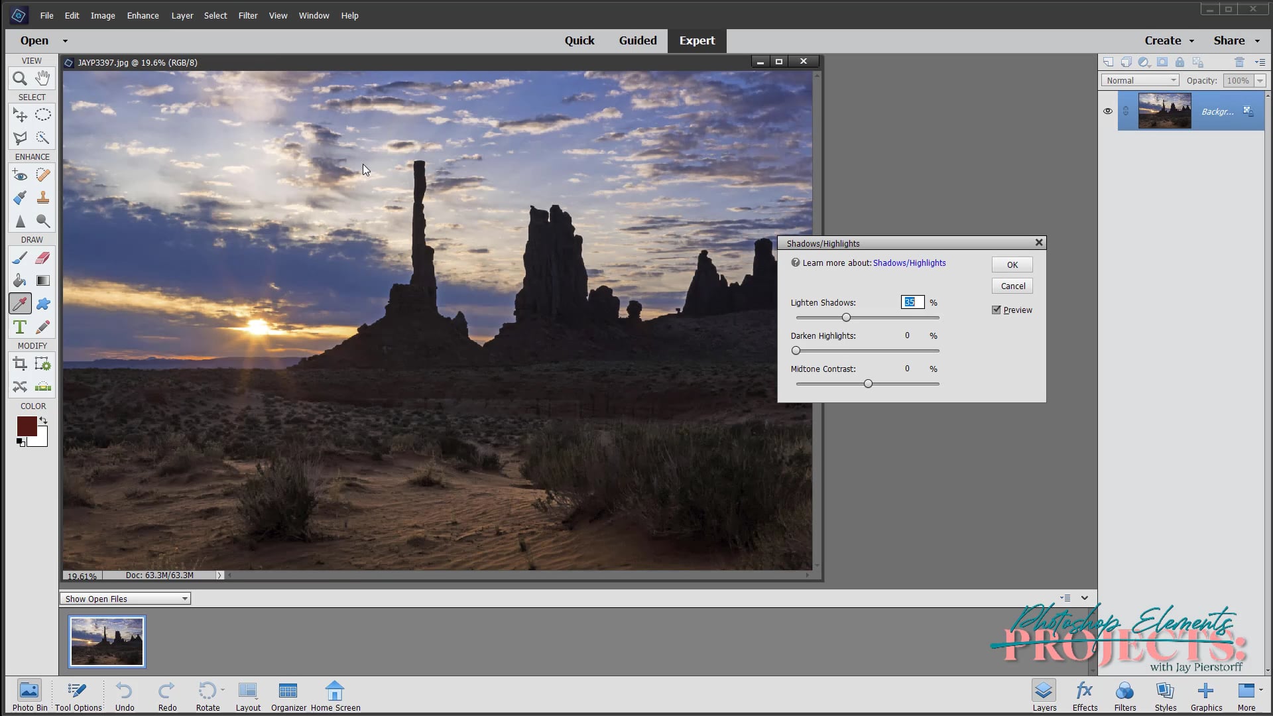The width and height of the screenshot is (1273, 716).
Task: Open the Shadows/Highlights help link
Action: [x=909, y=263]
